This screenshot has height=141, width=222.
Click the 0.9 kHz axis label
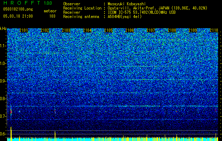[x=3, y=81]
